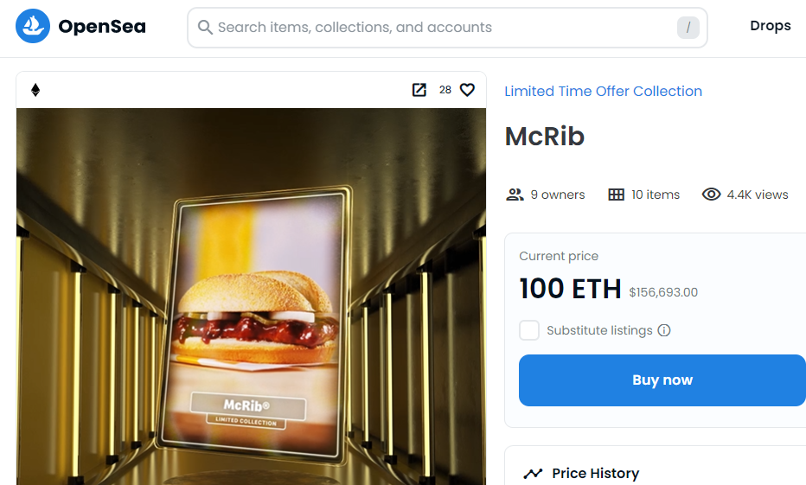
Task: Favorite the McRib with the heart icon
Action: coord(467,90)
